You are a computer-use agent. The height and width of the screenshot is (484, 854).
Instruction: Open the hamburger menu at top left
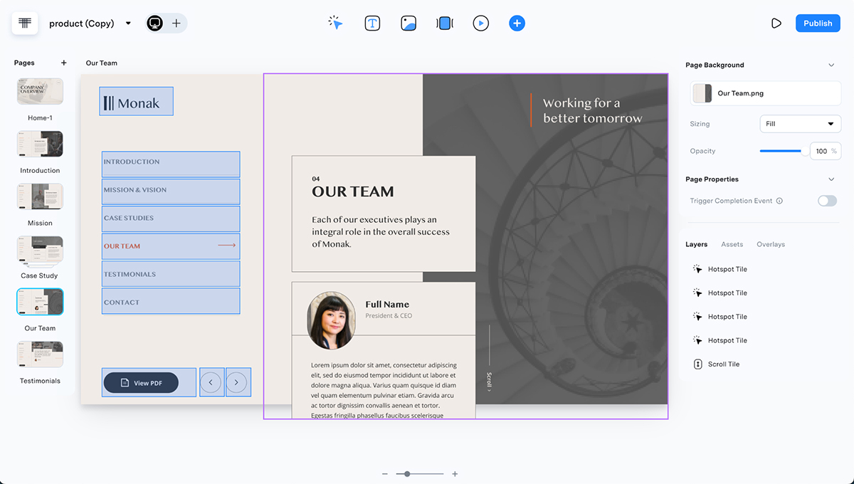point(25,22)
